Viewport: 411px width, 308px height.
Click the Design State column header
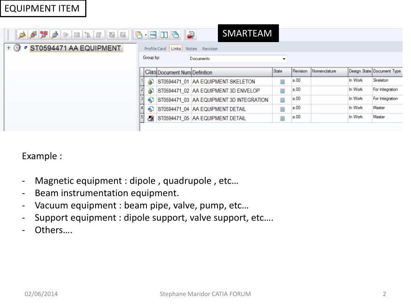360,72
